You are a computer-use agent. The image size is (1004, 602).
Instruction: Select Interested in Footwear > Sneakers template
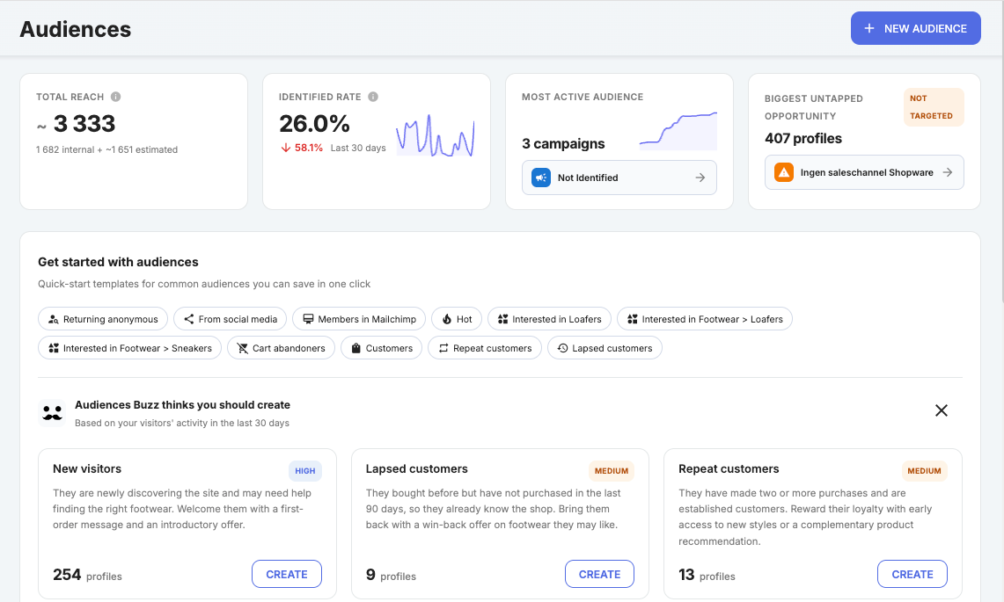[129, 347]
